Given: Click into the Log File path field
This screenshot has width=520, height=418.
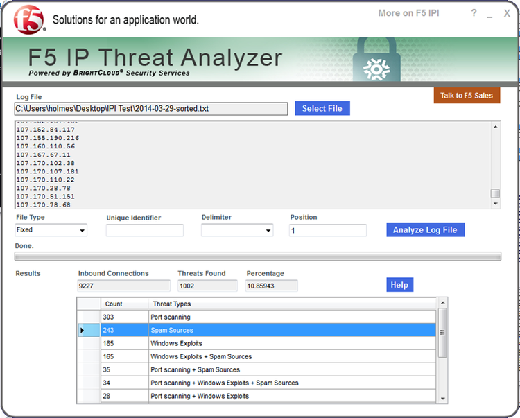Looking at the screenshot, I should pos(151,109).
